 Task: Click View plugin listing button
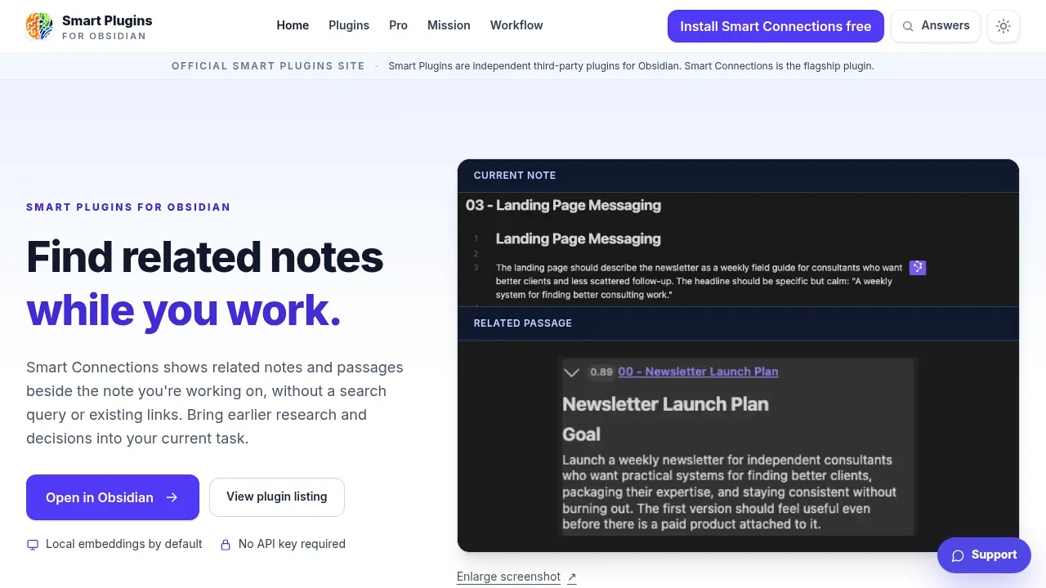(x=277, y=497)
